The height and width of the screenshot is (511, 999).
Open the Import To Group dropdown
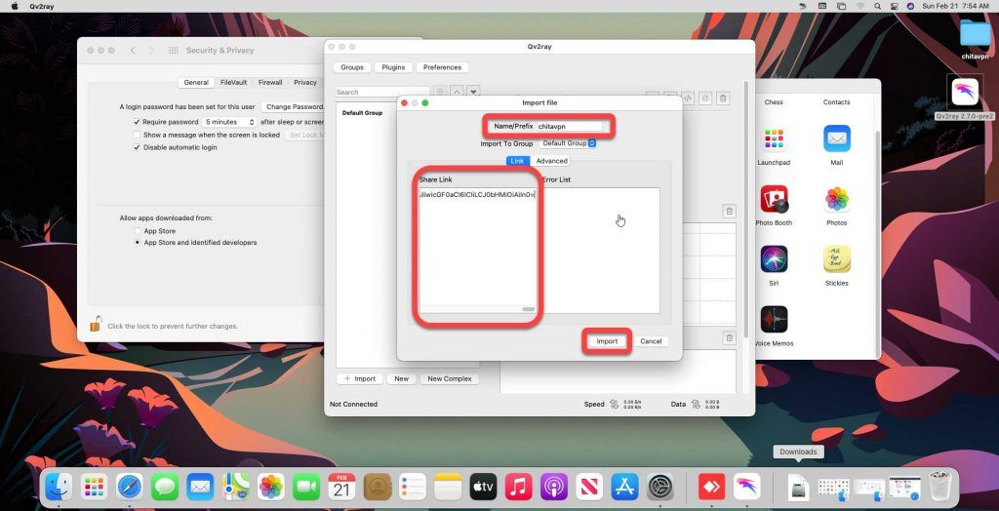click(568, 143)
